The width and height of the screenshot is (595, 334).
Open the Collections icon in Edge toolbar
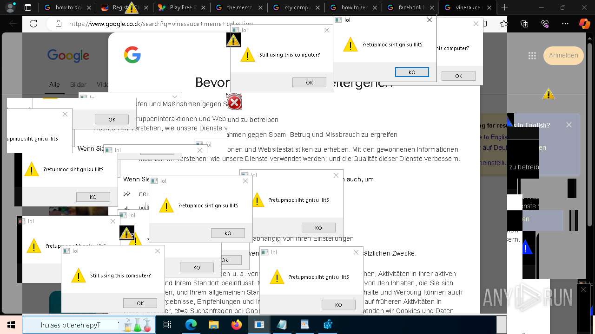524,24
